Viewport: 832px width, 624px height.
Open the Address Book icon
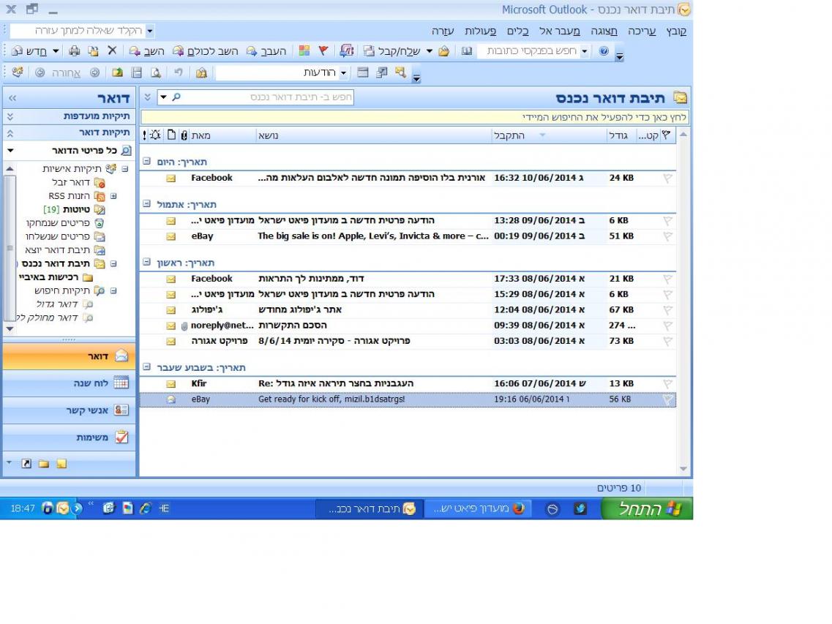(x=466, y=51)
